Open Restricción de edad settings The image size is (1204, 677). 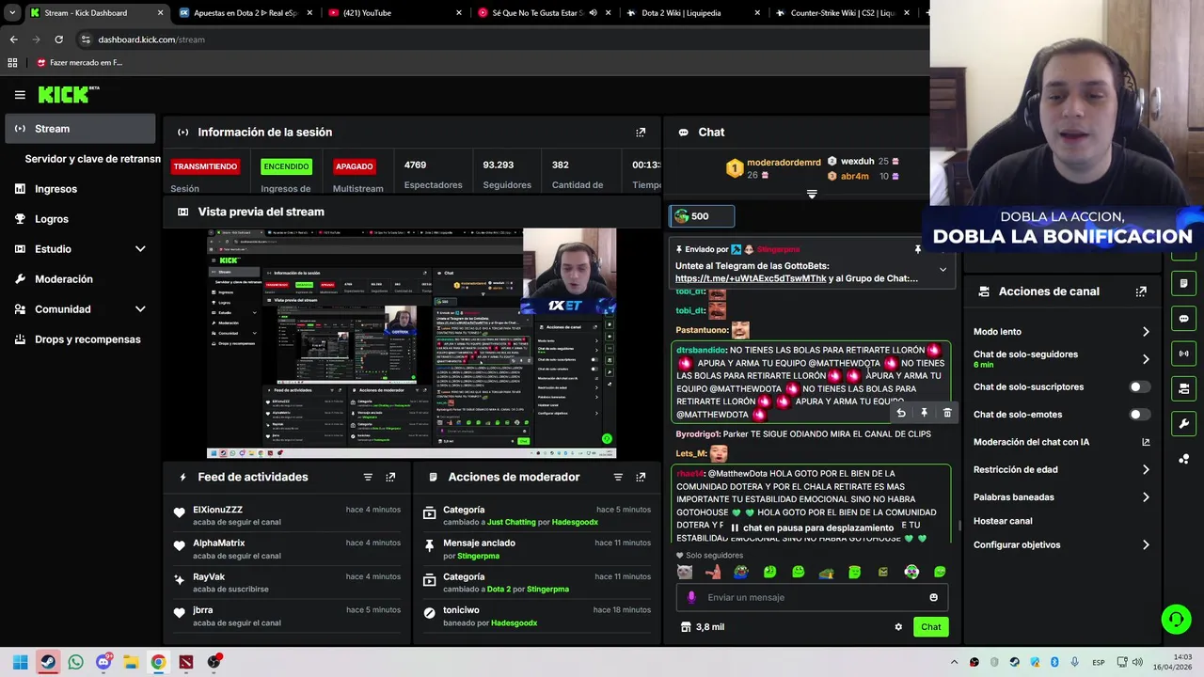pyautogui.click(x=1061, y=470)
